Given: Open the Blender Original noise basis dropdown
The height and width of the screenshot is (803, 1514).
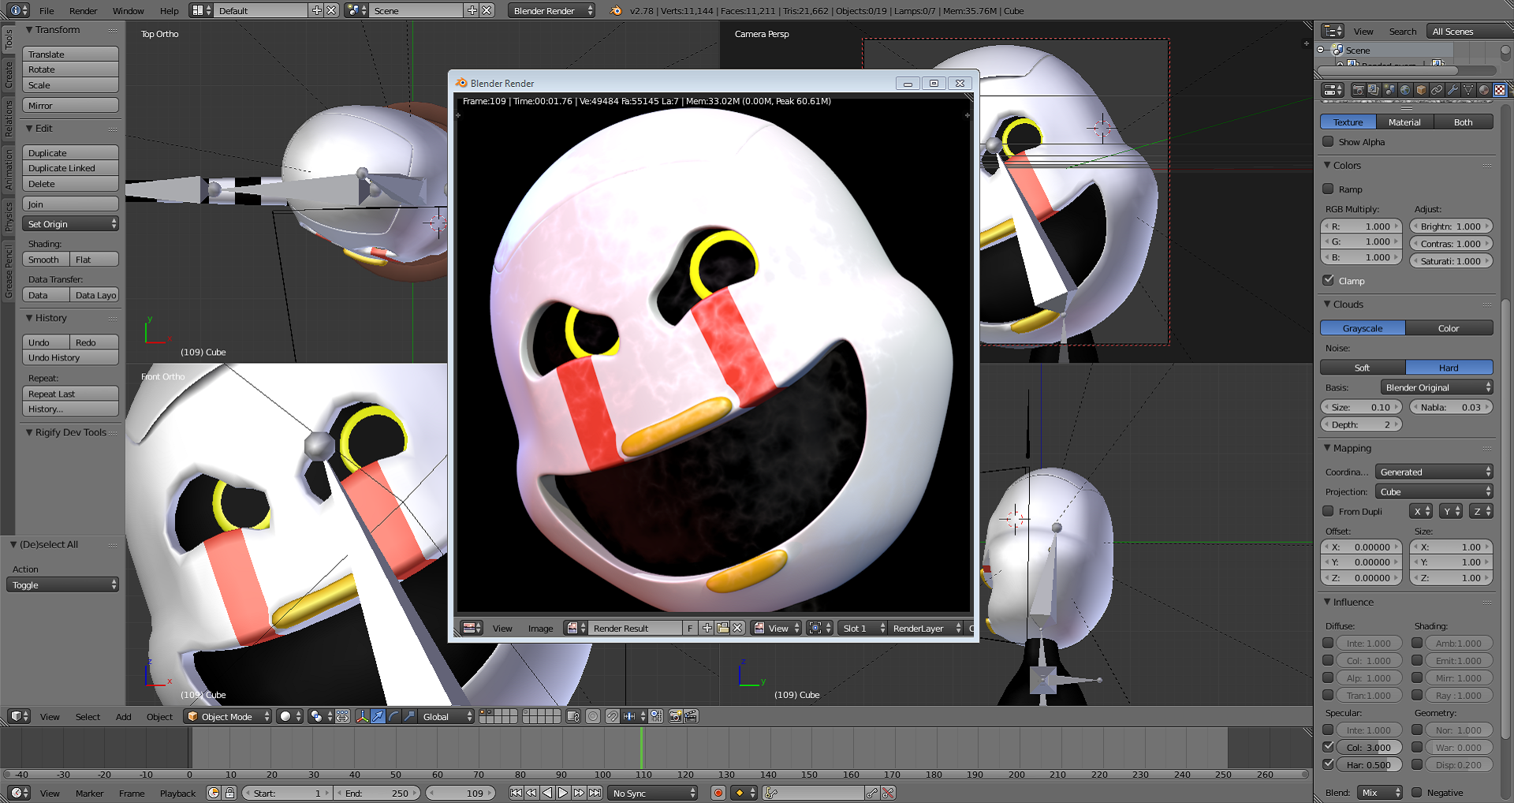Looking at the screenshot, I should pos(1437,387).
